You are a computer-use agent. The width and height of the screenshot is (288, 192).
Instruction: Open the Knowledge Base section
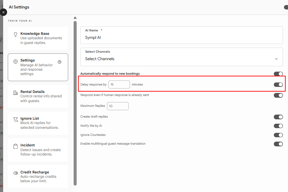(38, 38)
